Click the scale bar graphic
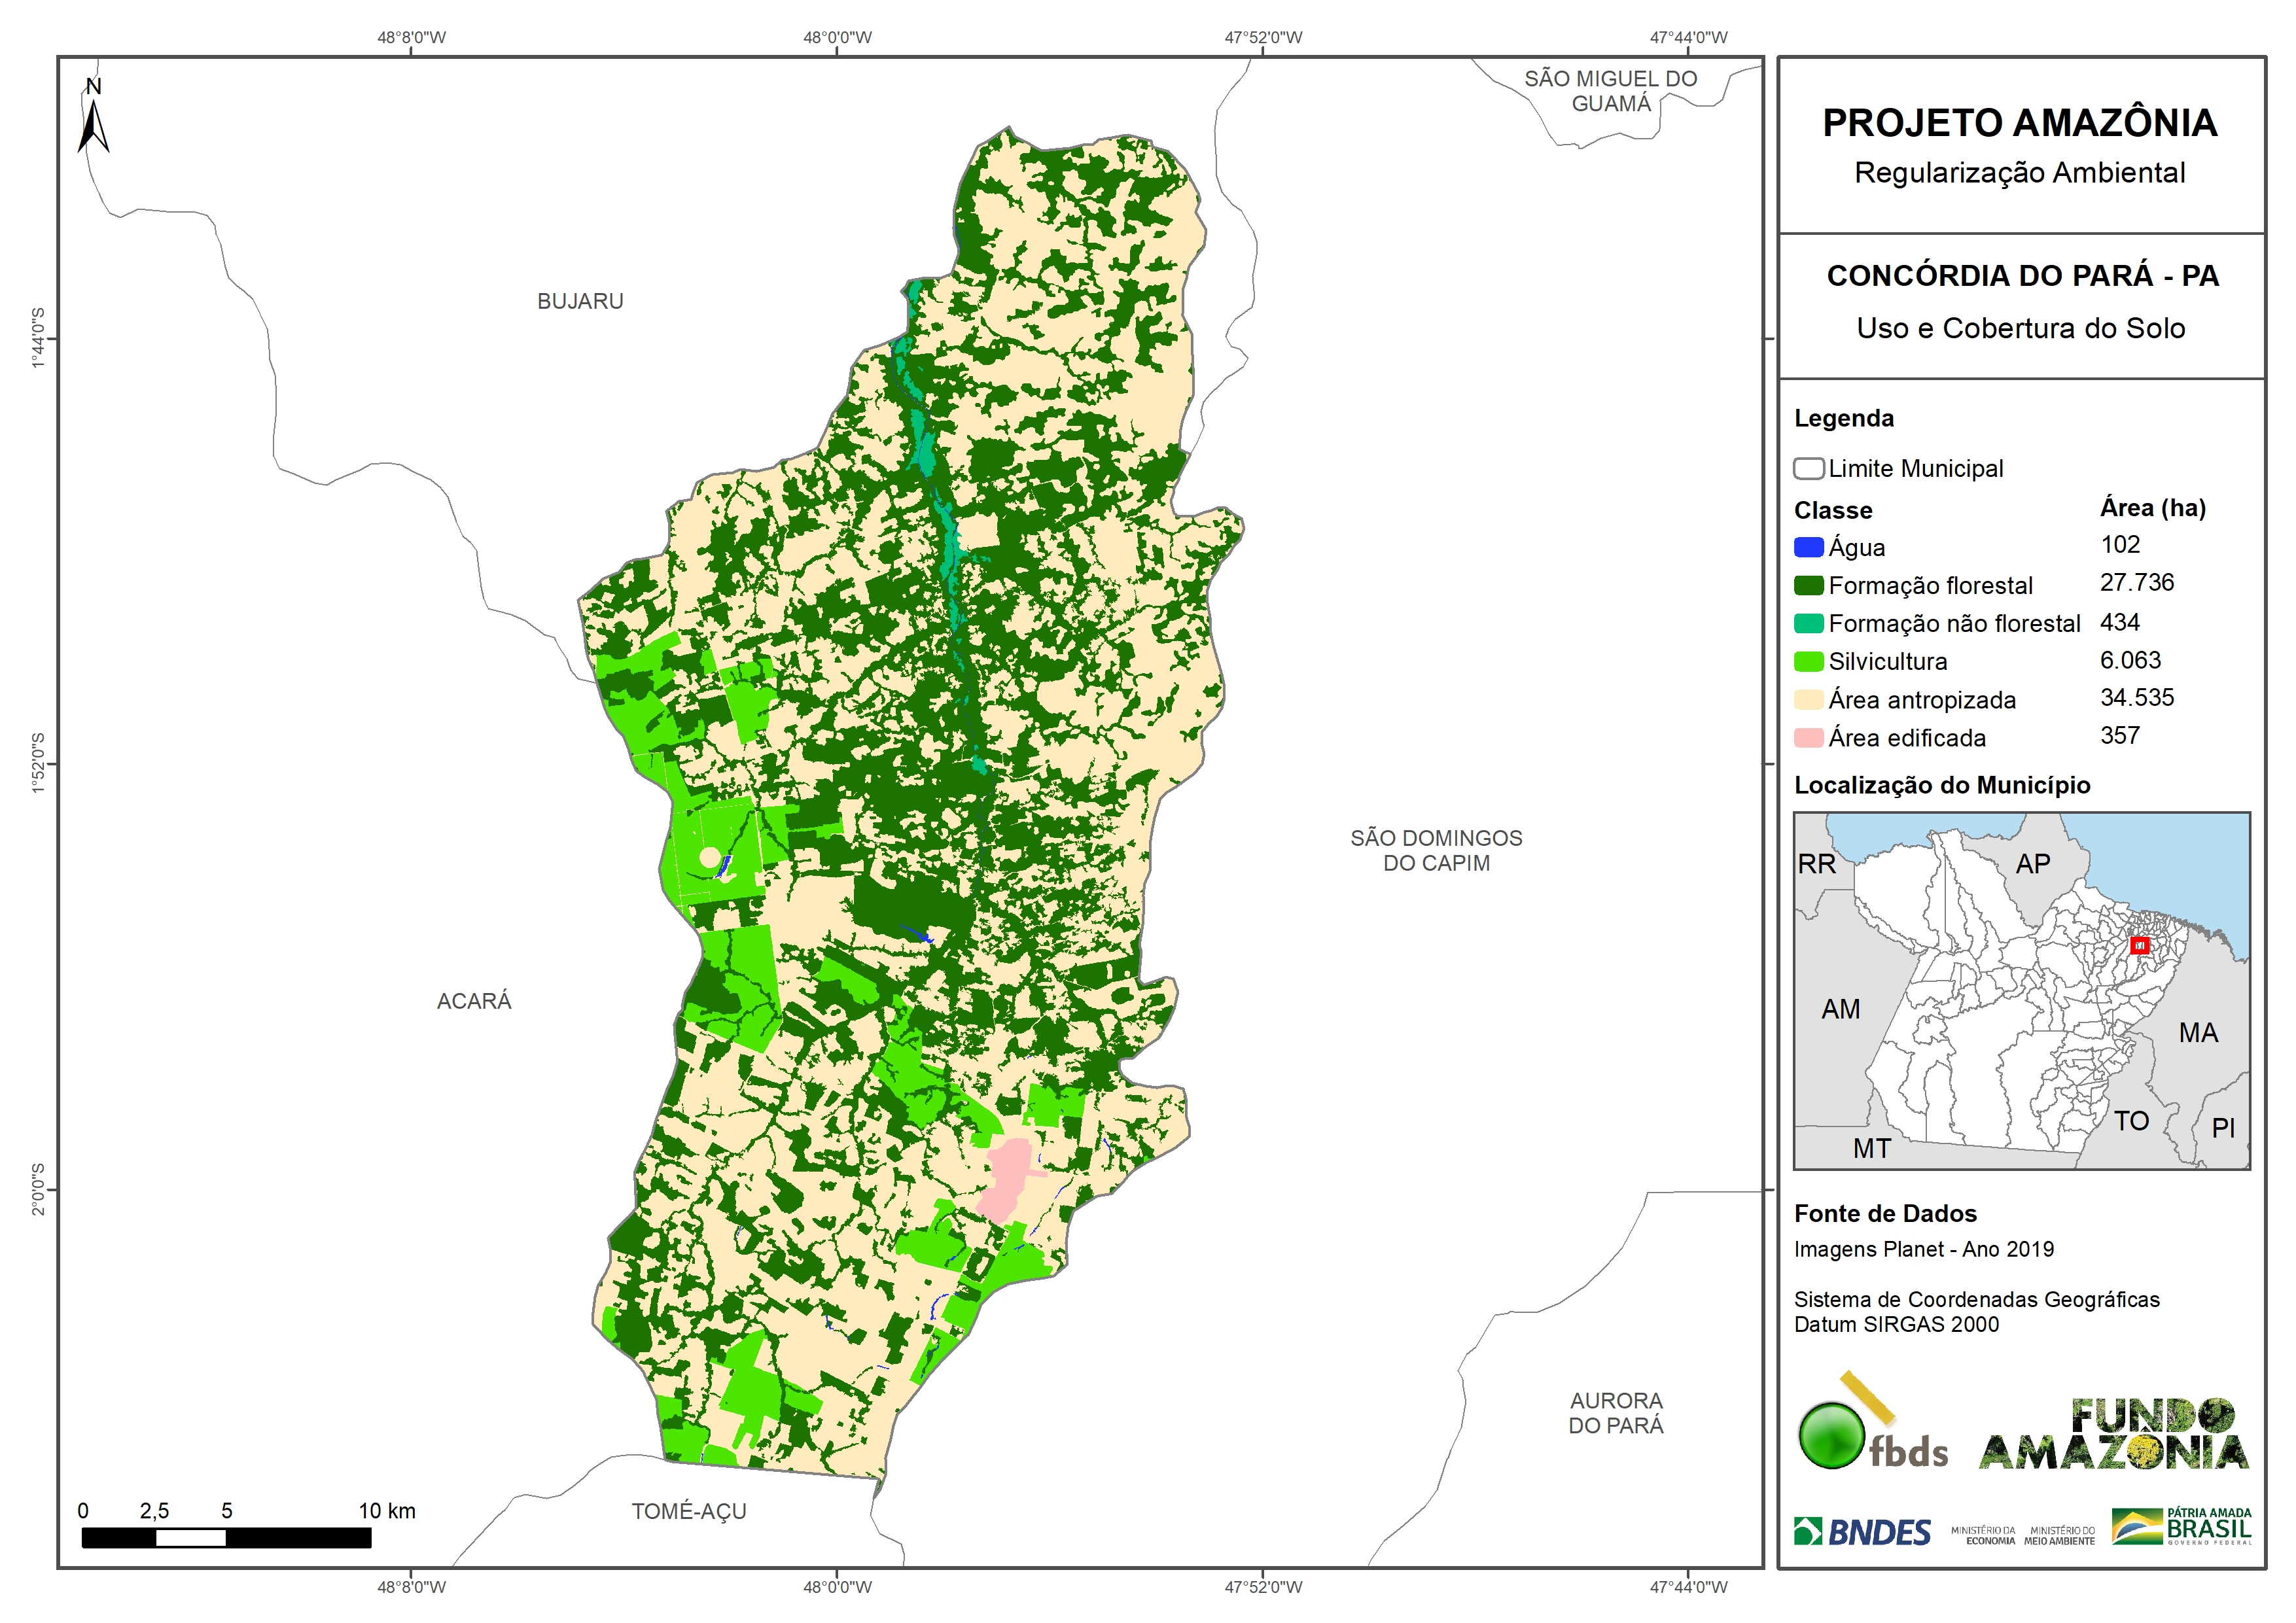Screen dimensions: 2296x1623 (x=226, y=1538)
